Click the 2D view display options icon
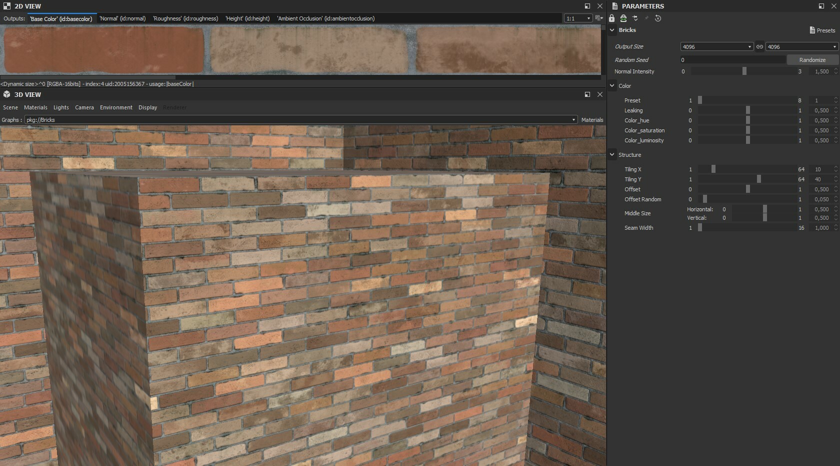 click(x=598, y=18)
